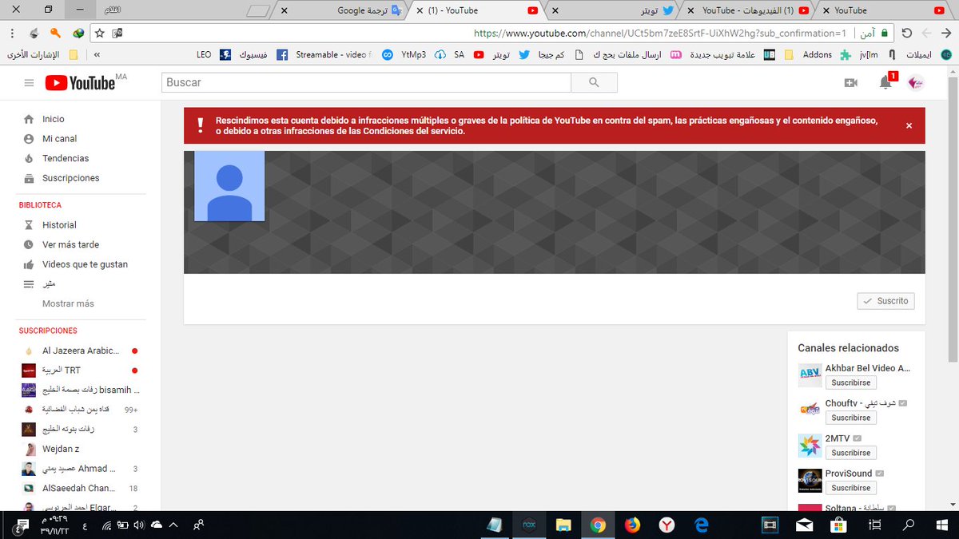Open Microsoft Edge from the taskbar

click(x=702, y=525)
